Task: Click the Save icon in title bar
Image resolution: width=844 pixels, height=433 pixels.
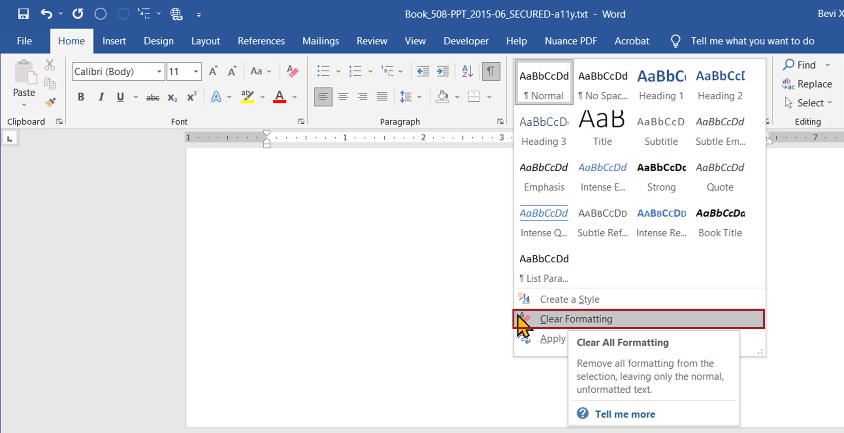Action: 23,14
